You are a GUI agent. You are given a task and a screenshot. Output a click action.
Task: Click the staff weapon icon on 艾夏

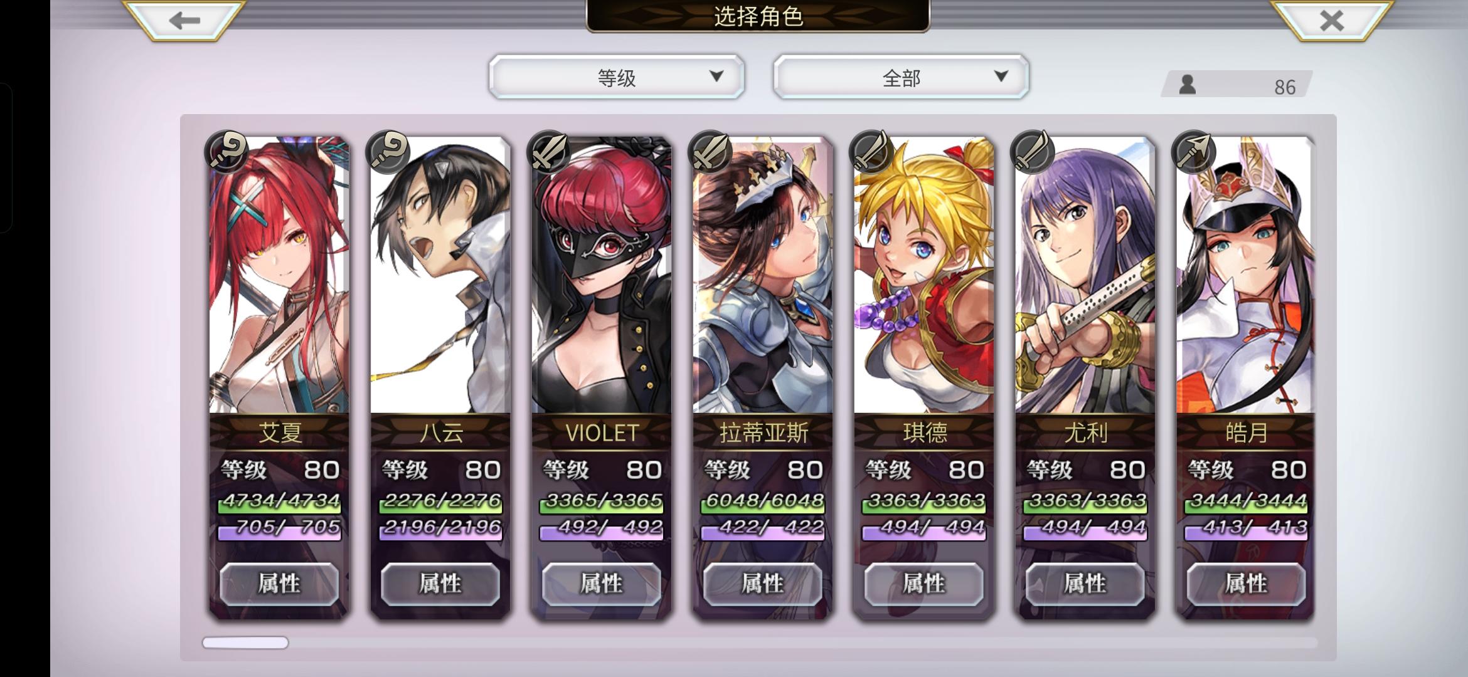click(226, 152)
